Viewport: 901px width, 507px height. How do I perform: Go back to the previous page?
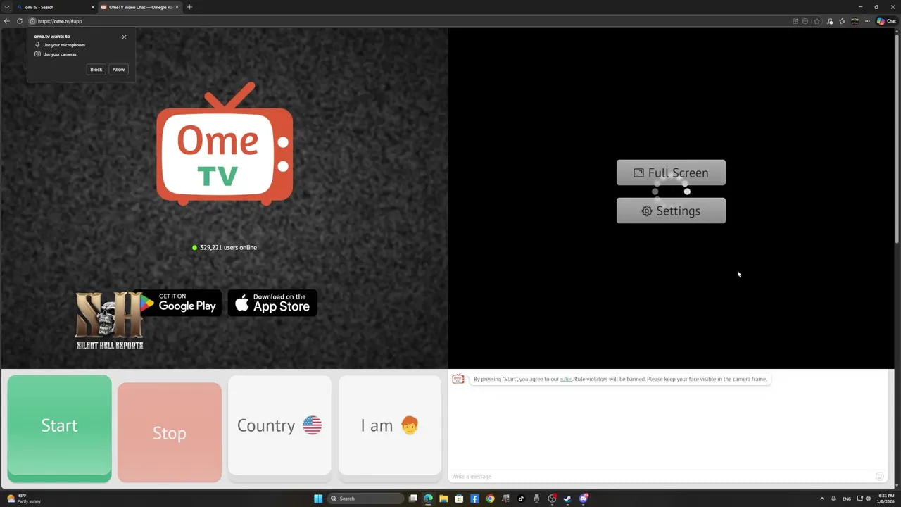tap(6, 21)
